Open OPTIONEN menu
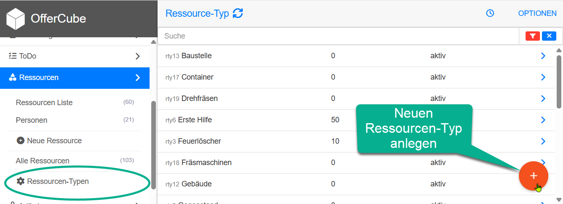The height and width of the screenshot is (204, 563). click(537, 13)
